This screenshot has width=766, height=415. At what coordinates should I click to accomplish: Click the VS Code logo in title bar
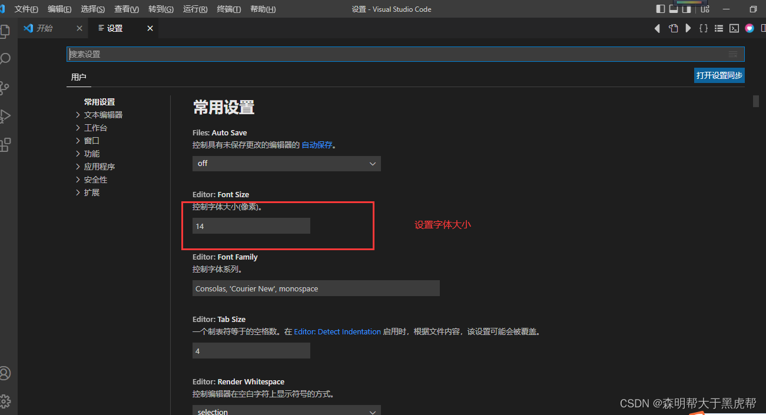[2, 9]
